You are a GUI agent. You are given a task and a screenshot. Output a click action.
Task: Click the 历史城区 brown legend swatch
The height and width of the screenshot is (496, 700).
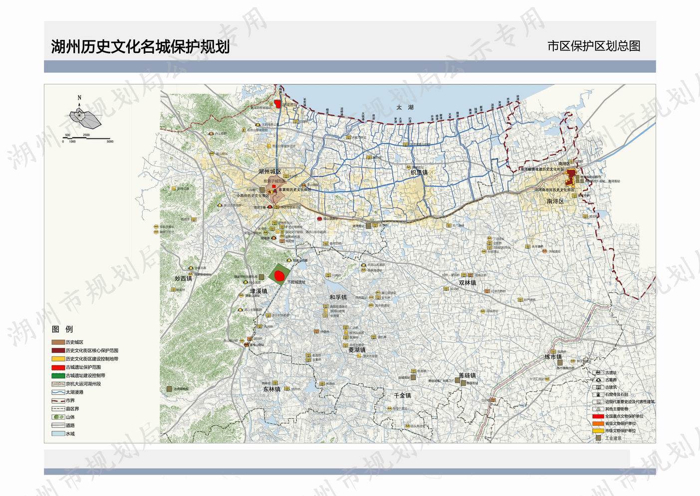[x=58, y=342]
